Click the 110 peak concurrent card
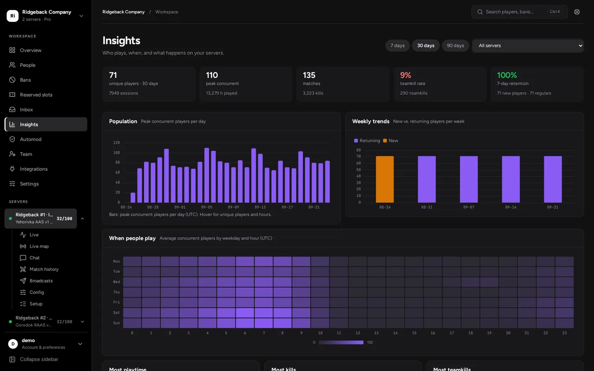594x371 pixels. click(x=246, y=85)
